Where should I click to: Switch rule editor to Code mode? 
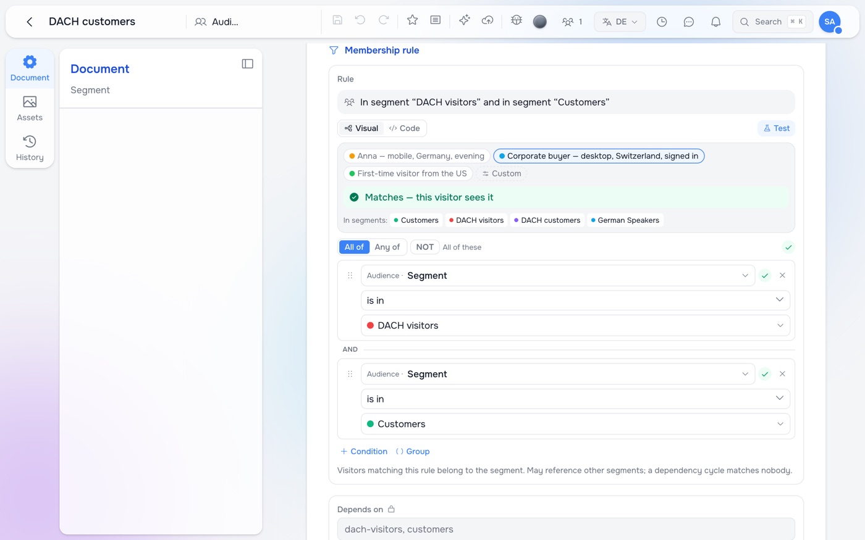tap(405, 128)
